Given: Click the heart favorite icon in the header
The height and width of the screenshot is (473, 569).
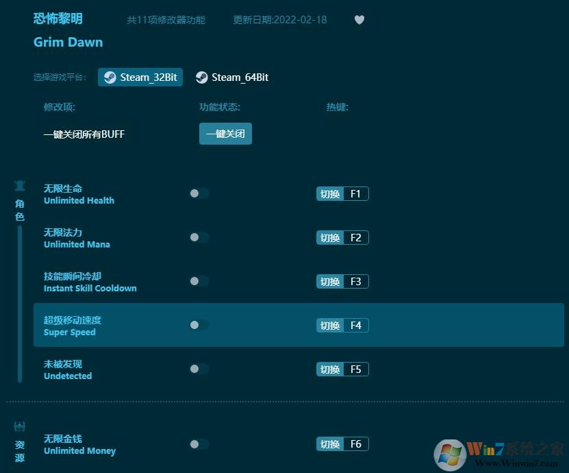Looking at the screenshot, I should coord(359,19).
